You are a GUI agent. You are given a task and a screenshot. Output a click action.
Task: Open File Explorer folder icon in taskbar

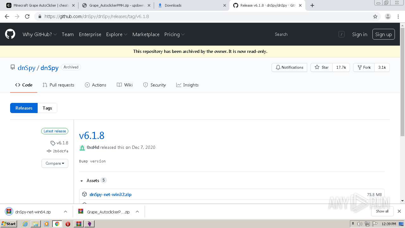pos(36,224)
